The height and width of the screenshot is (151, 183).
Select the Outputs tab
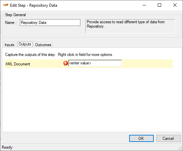[25, 44]
